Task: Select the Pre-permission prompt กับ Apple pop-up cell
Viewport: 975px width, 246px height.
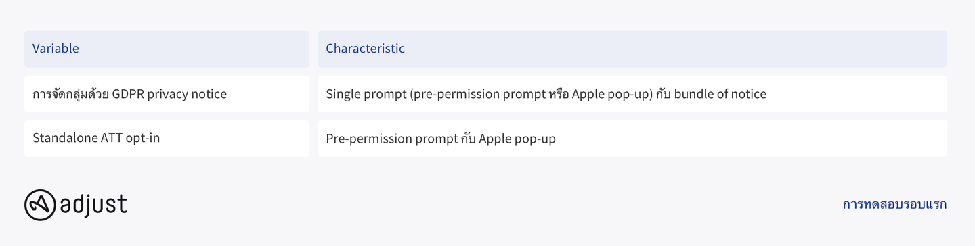Action: pos(632,139)
